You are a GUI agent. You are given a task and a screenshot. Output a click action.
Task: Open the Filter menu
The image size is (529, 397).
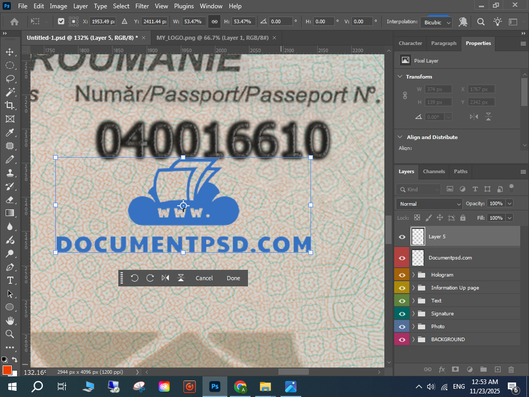point(142,6)
